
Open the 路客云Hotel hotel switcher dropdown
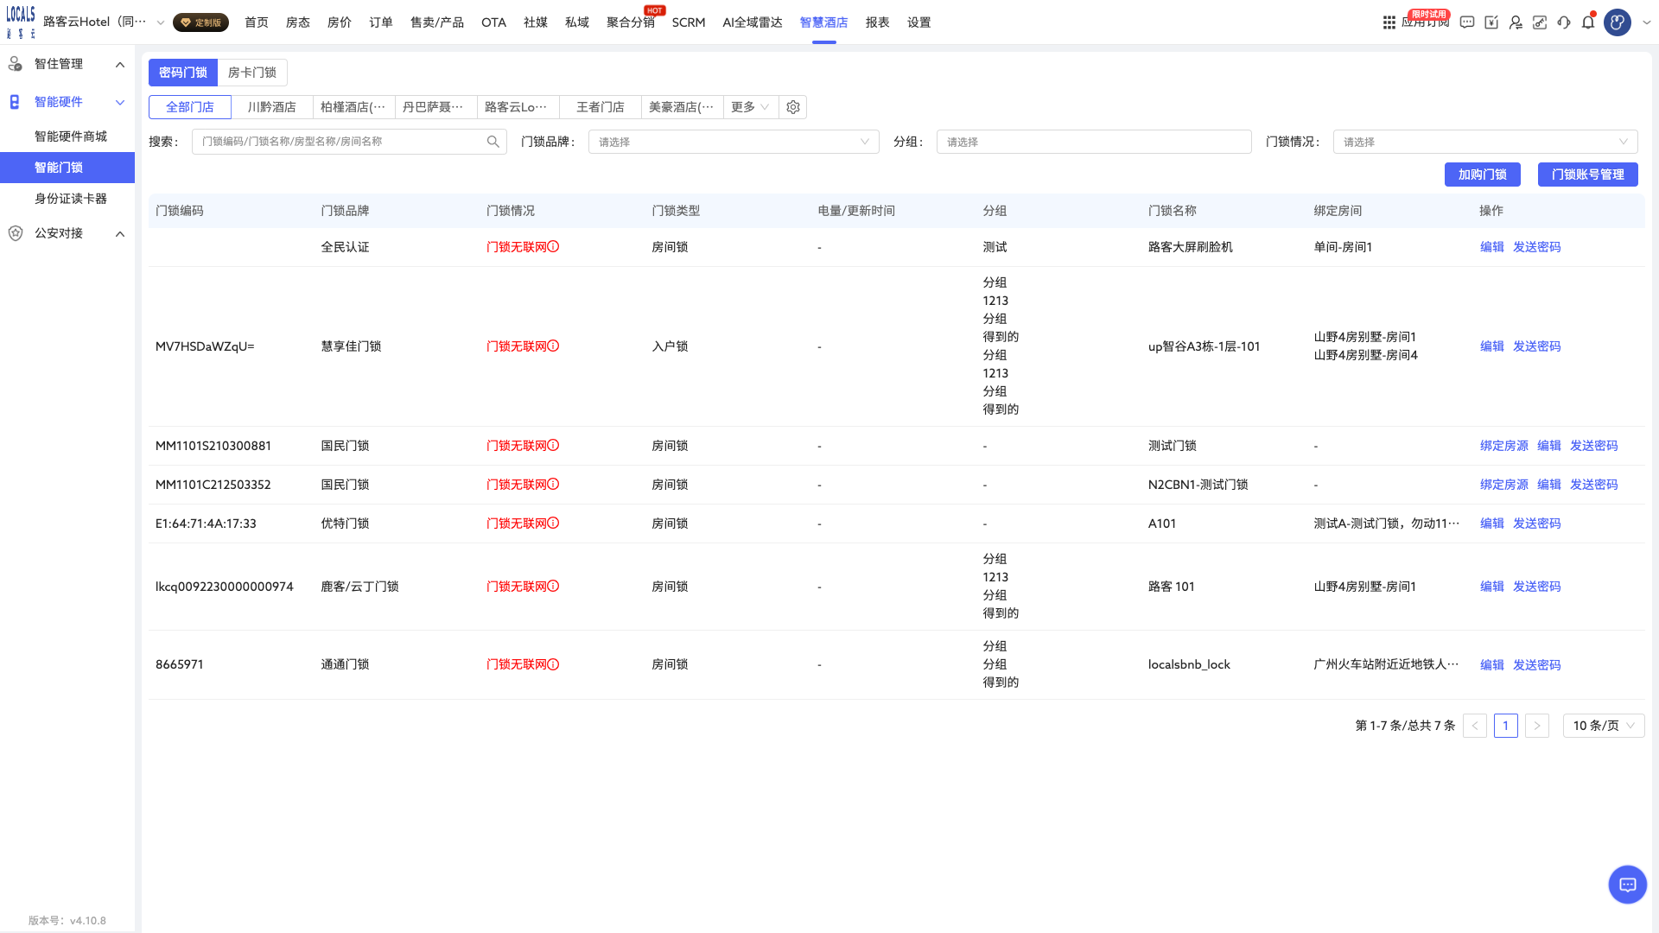[104, 22]
